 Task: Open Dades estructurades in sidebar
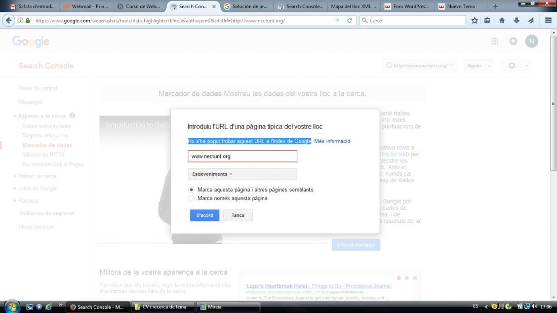(47, 126)
